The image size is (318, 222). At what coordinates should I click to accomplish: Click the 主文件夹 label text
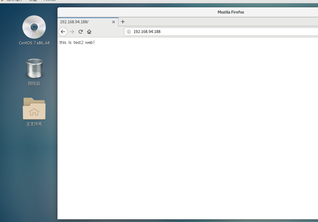[x=34, y=124]
